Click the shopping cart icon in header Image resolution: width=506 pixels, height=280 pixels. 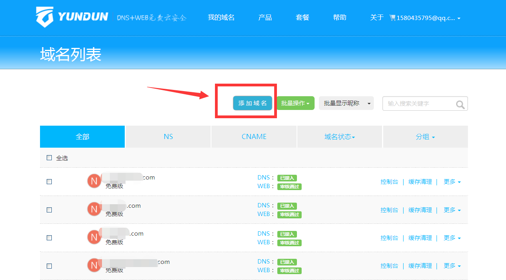pyautogui.click(x=392, y=18)
